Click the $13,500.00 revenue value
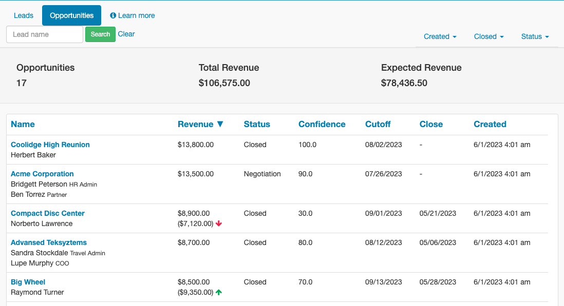 (x=196, y=174)
